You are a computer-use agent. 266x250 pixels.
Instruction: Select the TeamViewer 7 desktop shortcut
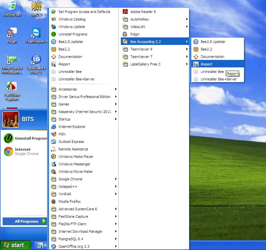[36, 35]
